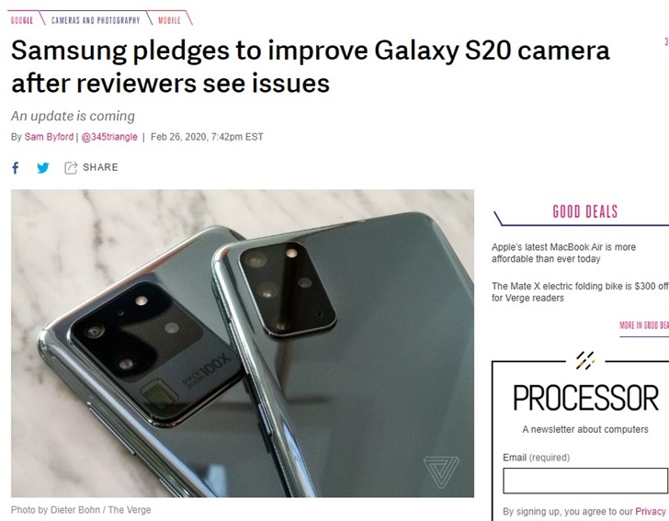
Task: Share the article on Facebook
Action: [x=16, y=167]
